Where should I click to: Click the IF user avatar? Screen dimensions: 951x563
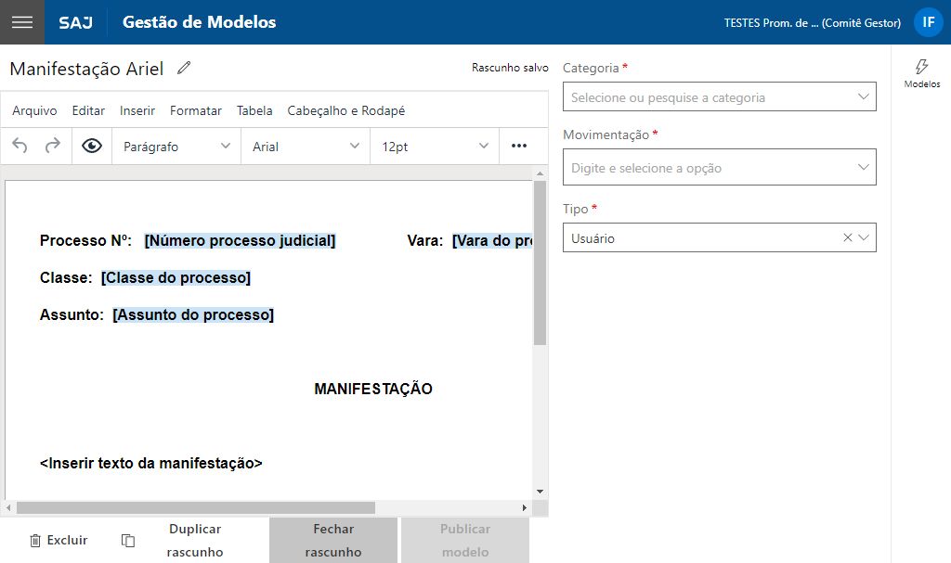pos(928,22)
